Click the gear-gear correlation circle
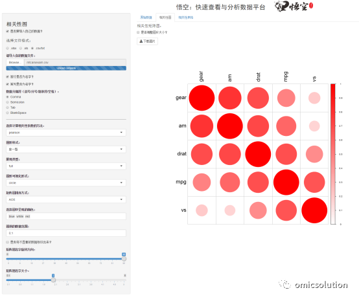Screen dimensions: 359x299 click(202, 98)
